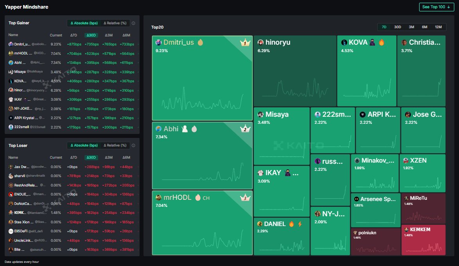Switch the Top20 treemap to 3M range
Image resolution: width=459 pixels, height=266 pixels.
coord(411,27)
